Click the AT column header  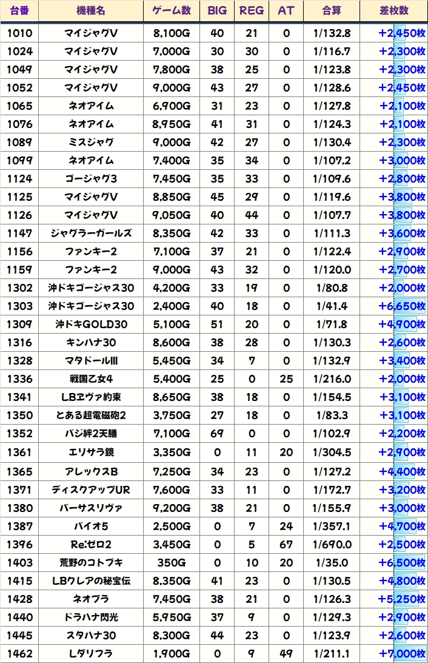[x=286, y=11]
